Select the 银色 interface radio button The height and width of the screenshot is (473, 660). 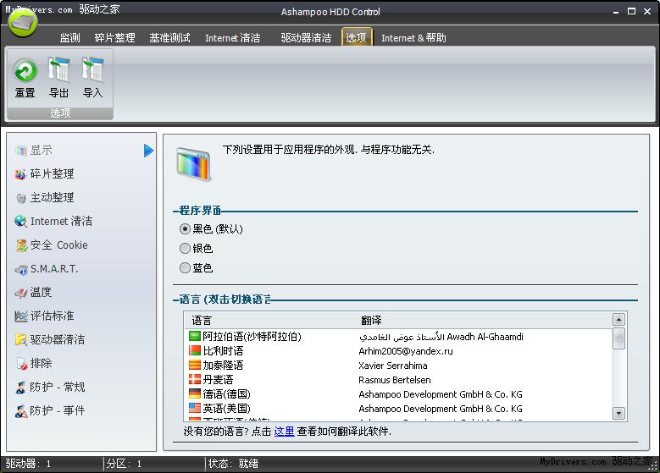click(185, 249)
